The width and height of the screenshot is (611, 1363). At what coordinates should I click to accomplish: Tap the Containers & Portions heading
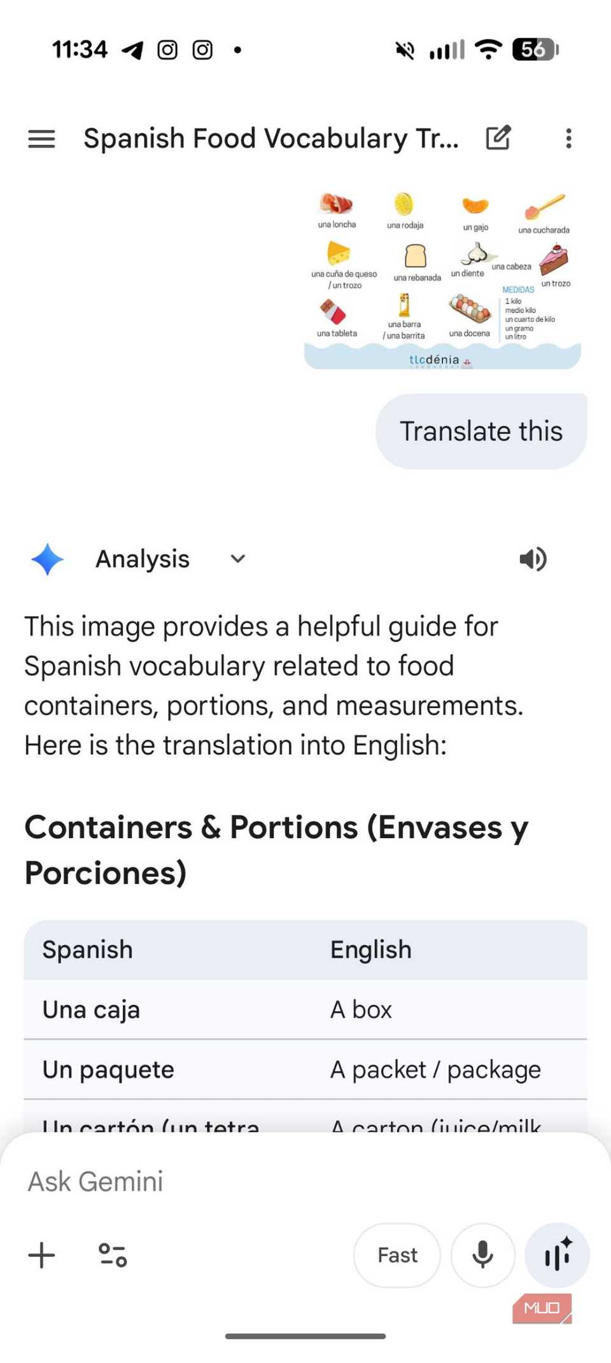276,849
